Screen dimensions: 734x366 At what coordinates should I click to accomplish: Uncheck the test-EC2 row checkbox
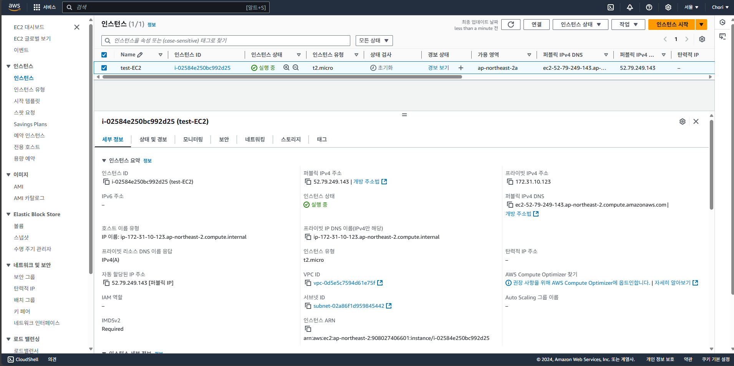pos(104,68)
